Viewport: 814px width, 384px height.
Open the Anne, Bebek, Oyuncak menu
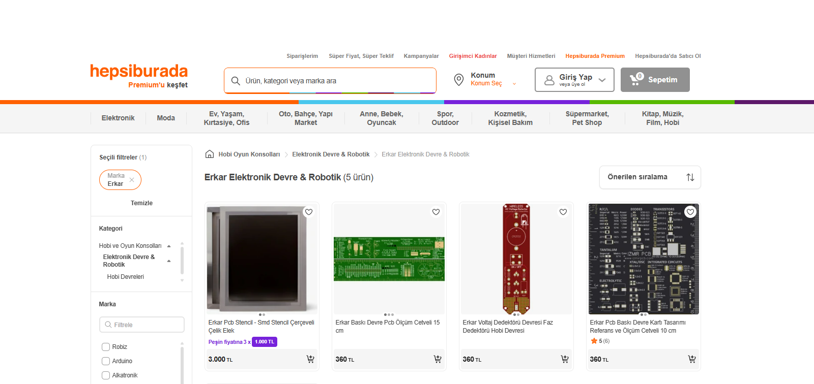382,118
